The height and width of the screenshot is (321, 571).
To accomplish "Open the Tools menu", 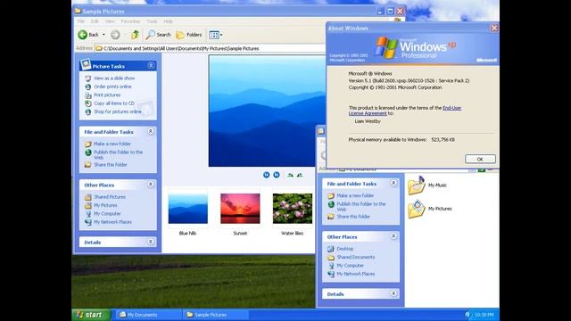I will tap(152, 21).
